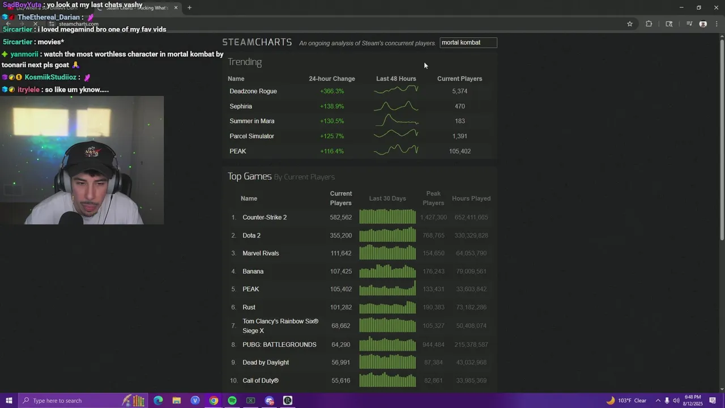Screen dimensions: 725x408
Task: Click Deadzone Rogue's 48-hour sparkline
Action: pyautogui.click(x=396, y=91)
